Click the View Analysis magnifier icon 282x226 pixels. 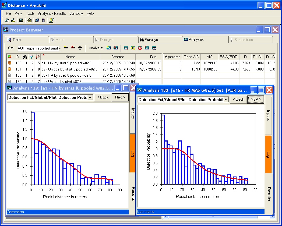coord(126,48)
